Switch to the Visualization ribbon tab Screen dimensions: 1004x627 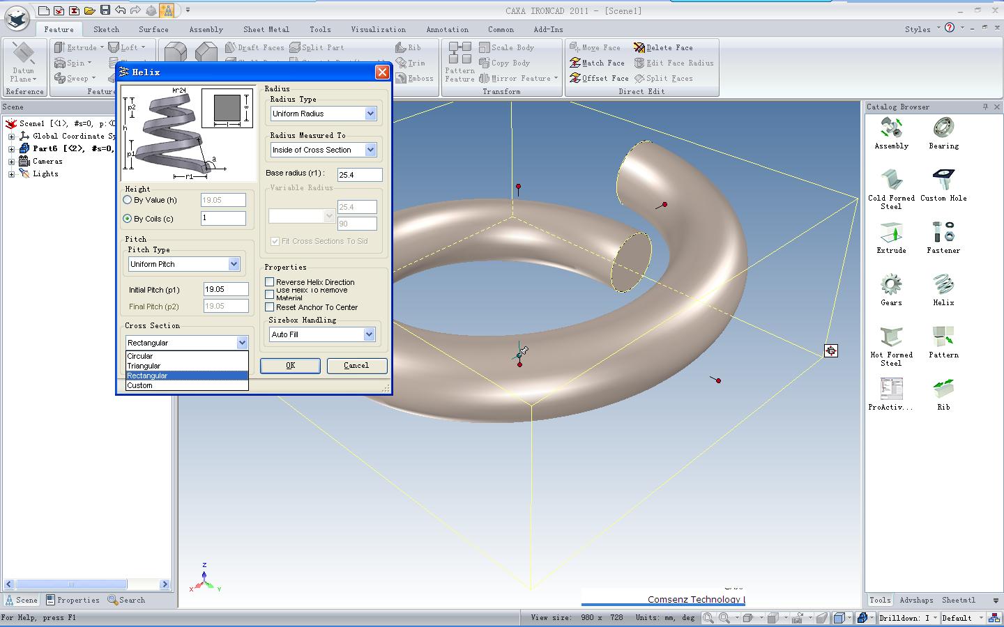click(x=378, y=29)
